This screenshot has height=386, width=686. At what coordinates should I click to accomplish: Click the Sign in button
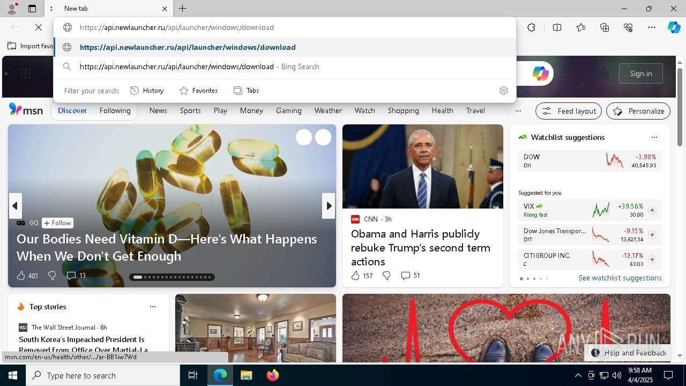(641, 73)
